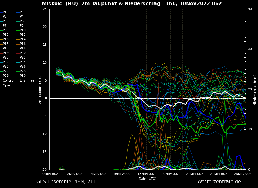Select P22 in the legend

[23, 58]
